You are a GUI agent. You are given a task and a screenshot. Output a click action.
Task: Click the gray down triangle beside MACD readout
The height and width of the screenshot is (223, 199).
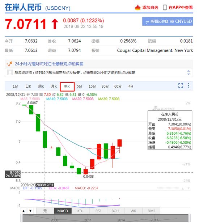pos(189,189)
